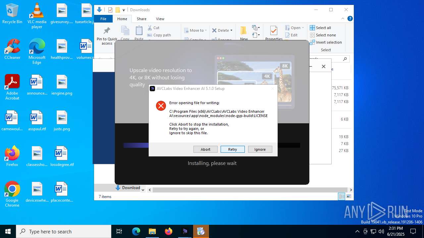Click AVCLabs icon on the taskbar
This screenshot has width=424, height=238.
pyautogui.click(x=185, y=231)
